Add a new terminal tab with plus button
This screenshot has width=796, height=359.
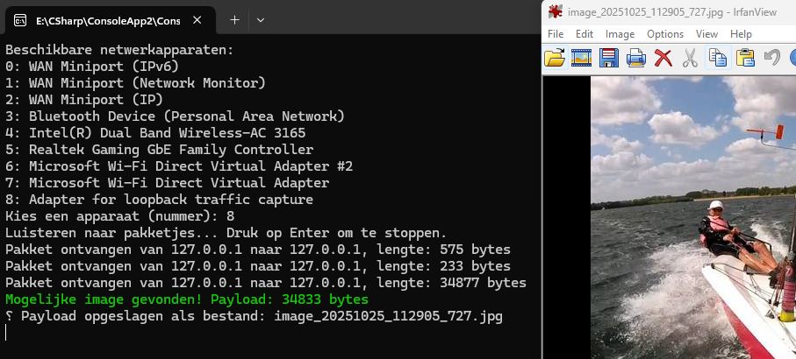coord(234,19)
